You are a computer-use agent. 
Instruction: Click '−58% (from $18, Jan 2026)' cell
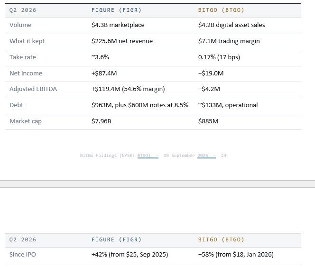236,255
